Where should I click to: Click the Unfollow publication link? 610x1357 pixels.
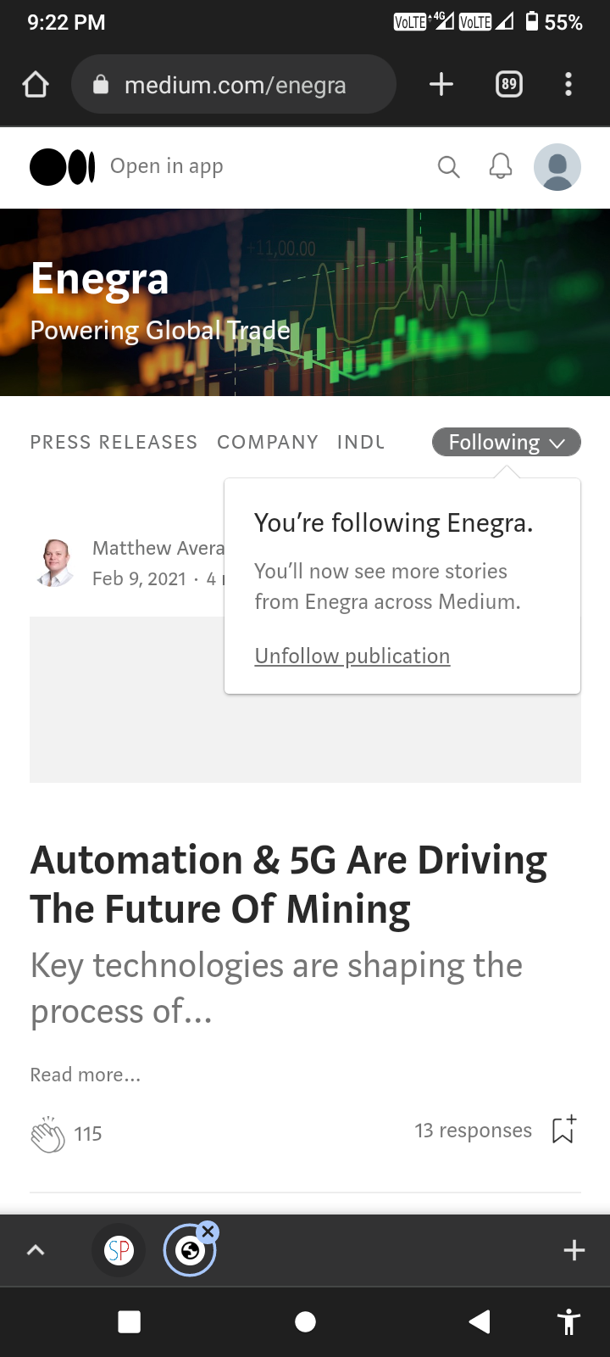tap(352, 656)
